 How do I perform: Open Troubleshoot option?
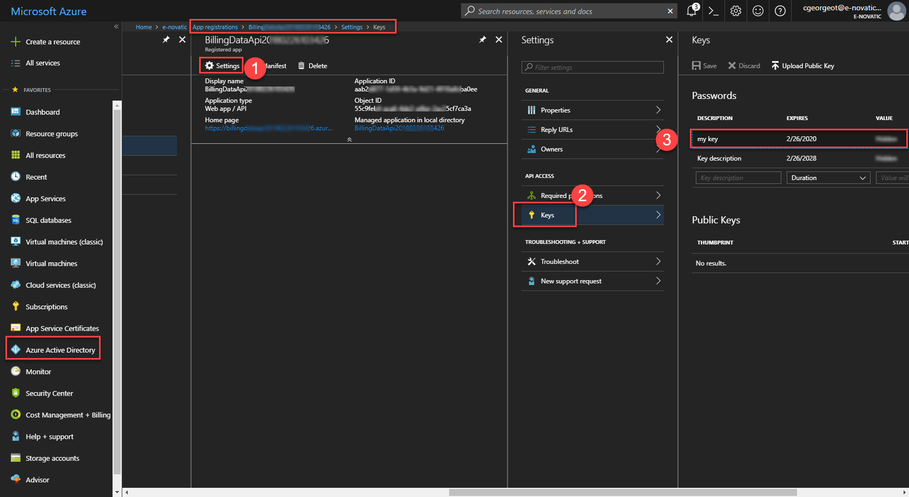click(592, 261)
